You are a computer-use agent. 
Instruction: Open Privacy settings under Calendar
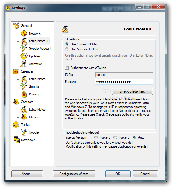pyautogui.click(x=34, y=94)
